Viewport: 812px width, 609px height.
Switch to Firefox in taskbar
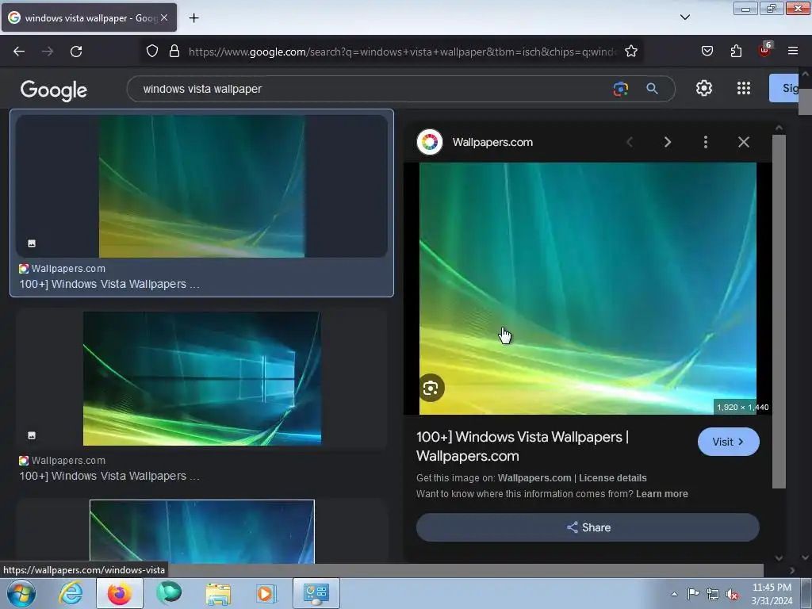point(120,593)
